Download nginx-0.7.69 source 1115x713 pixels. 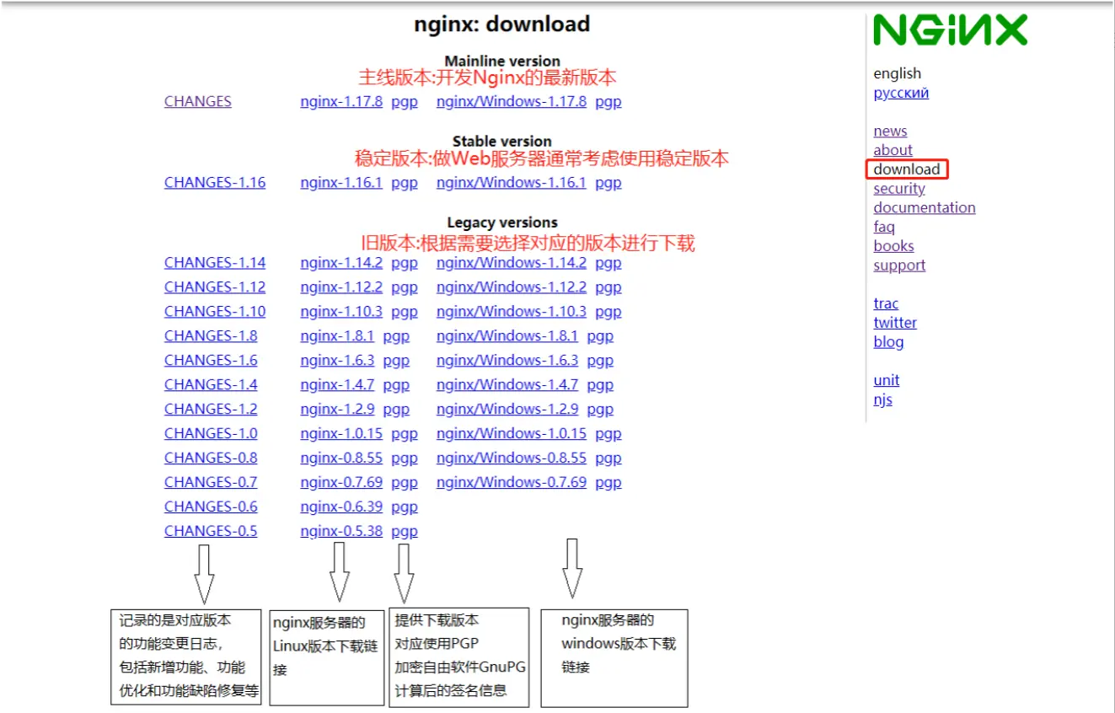point(341,482)
